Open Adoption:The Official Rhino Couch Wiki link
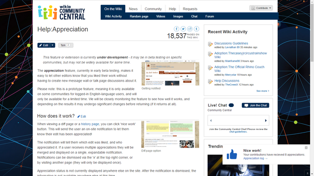Image resolution: width=314 pixels, height=176 pixels. click(239, 69)
